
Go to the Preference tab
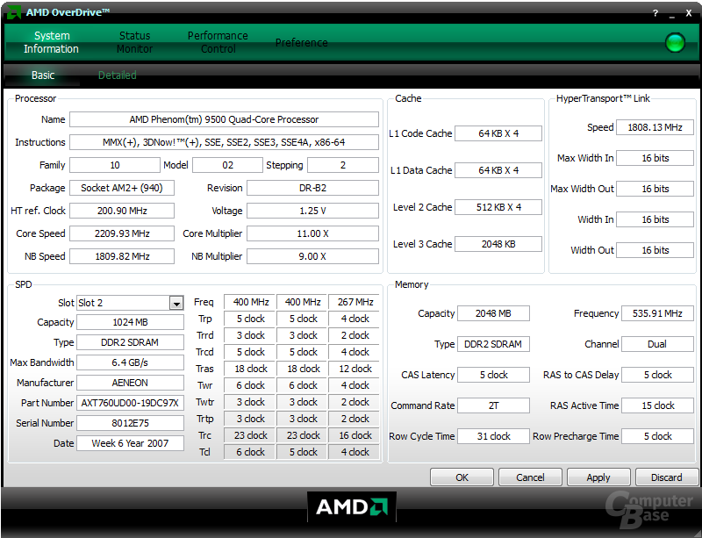pyautogui.click(x=301, y=42)
